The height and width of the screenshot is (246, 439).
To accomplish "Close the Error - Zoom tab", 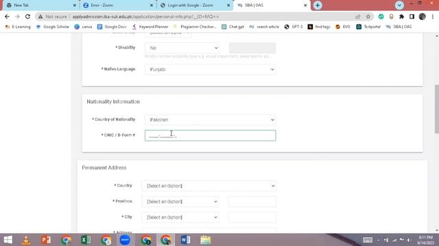I will [152, 5].
